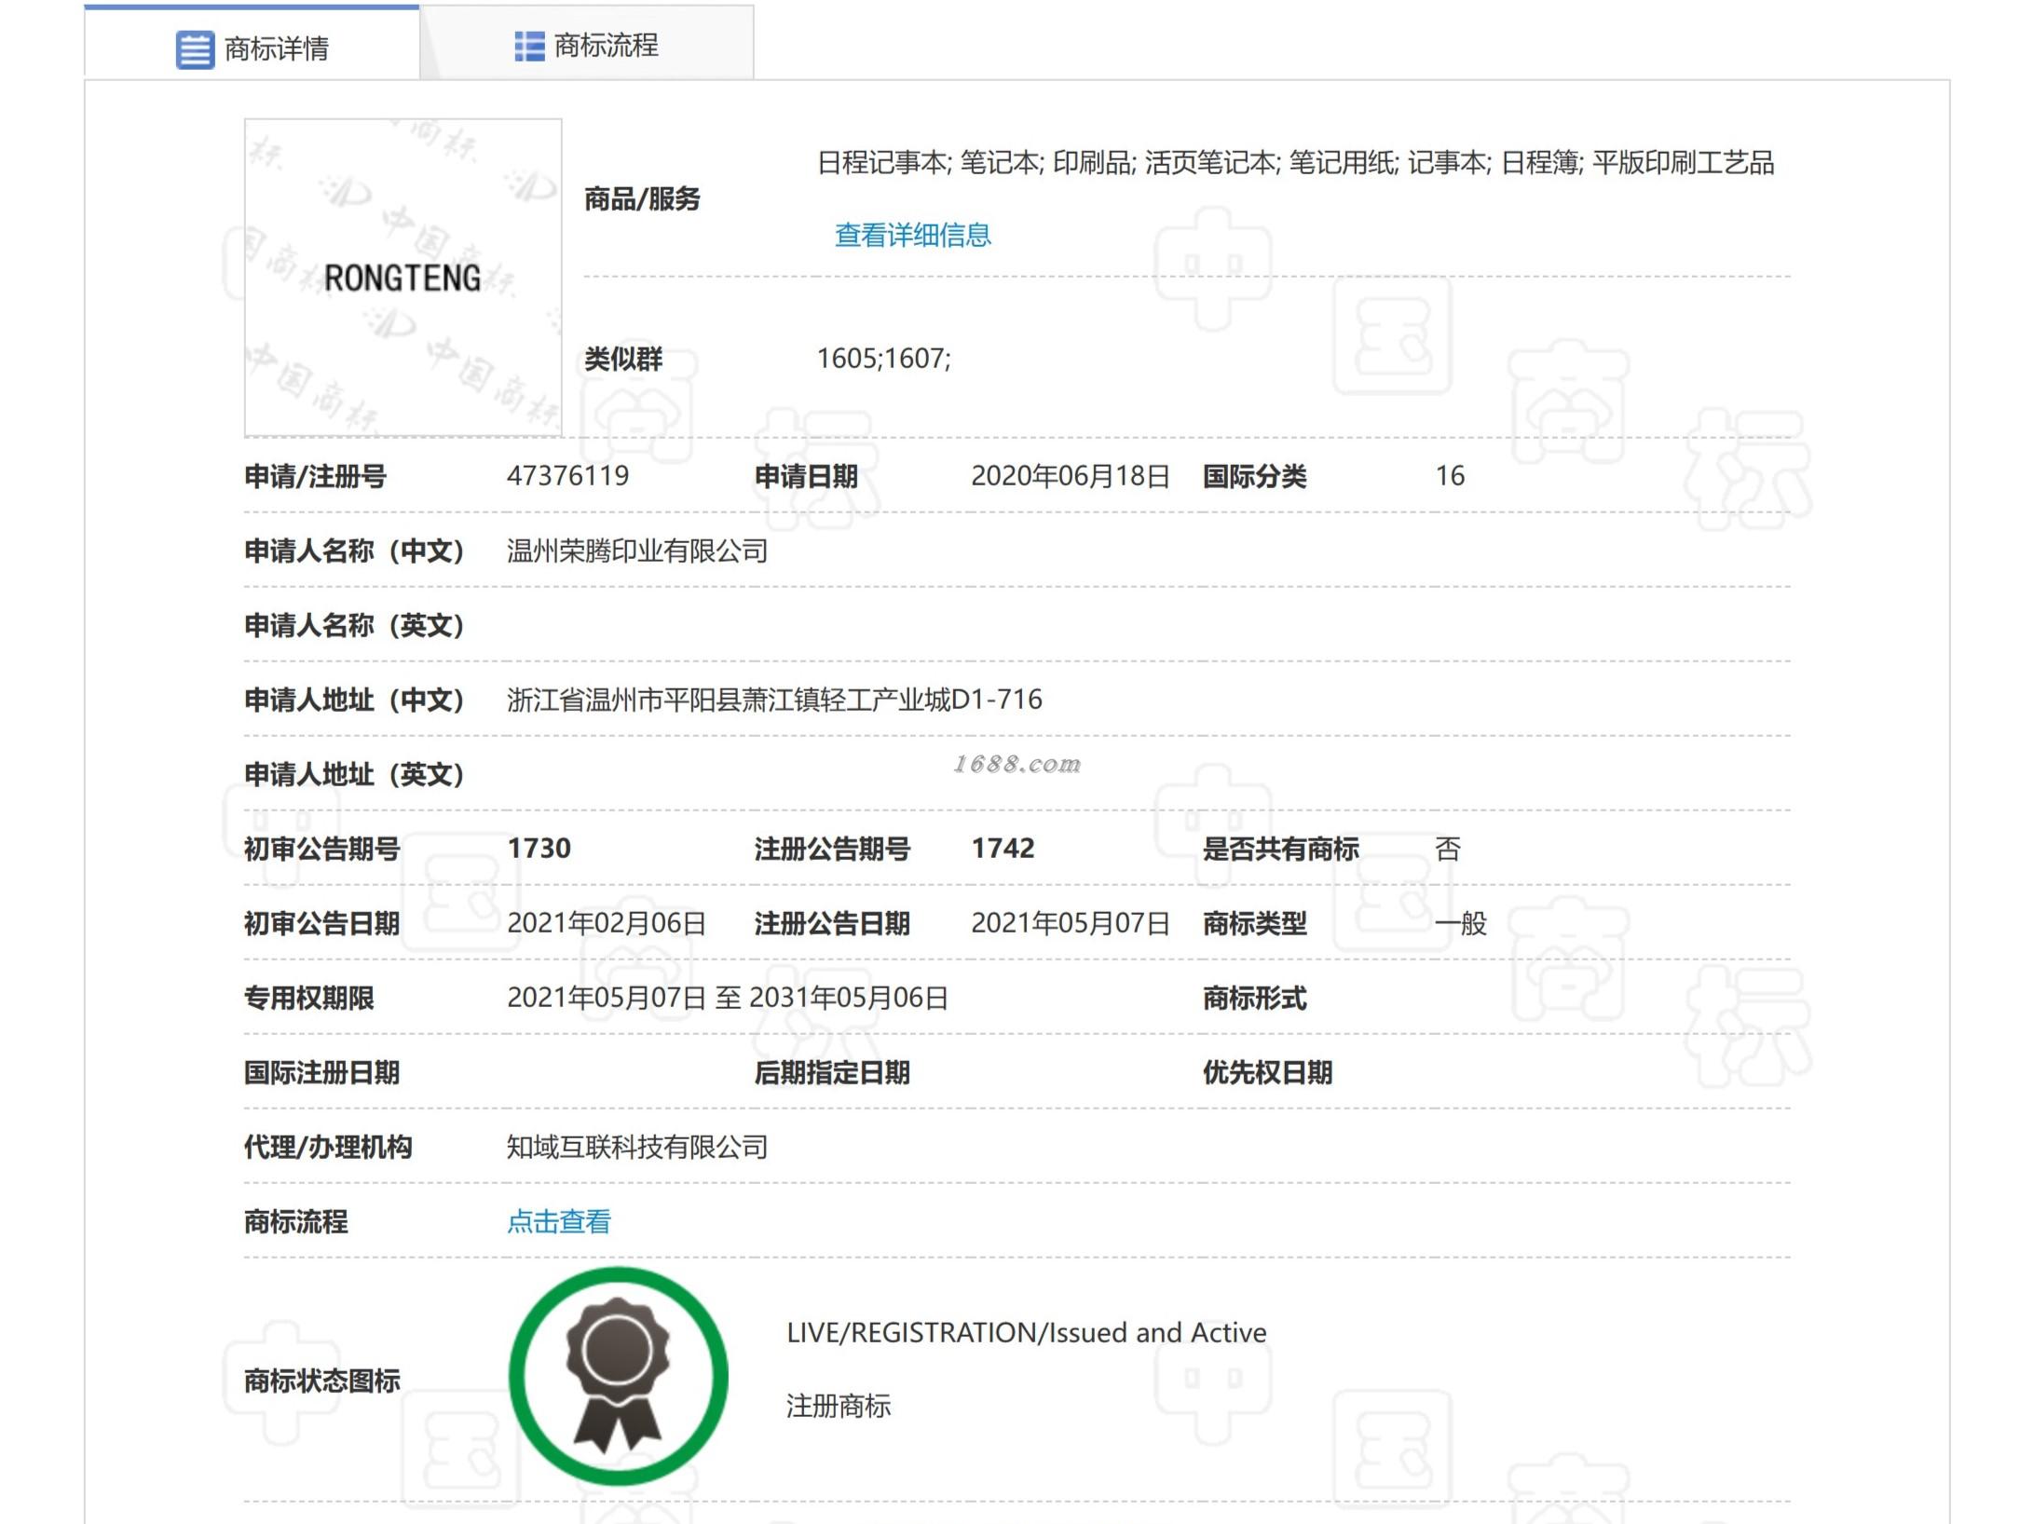Click the 商标详情 tab document icon

pyautogui.click(x=195, y=49)
